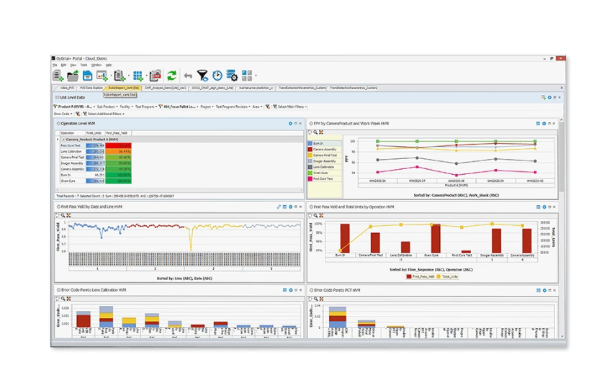Collapse the Camera_Product: Product A group row
612x385 pixels.
click(63, 140)
